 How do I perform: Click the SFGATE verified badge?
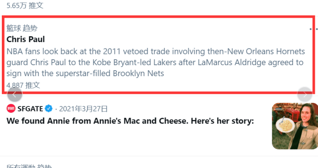[49, 109]
